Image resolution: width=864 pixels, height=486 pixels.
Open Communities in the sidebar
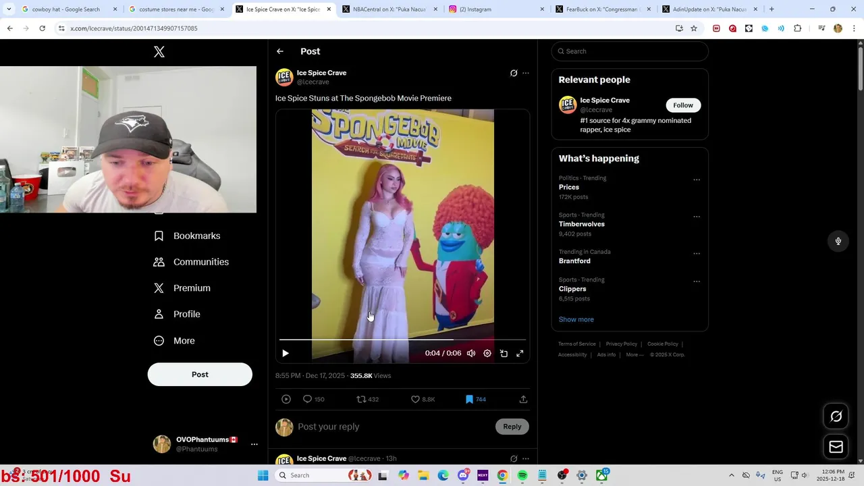[x=191, y=262]
